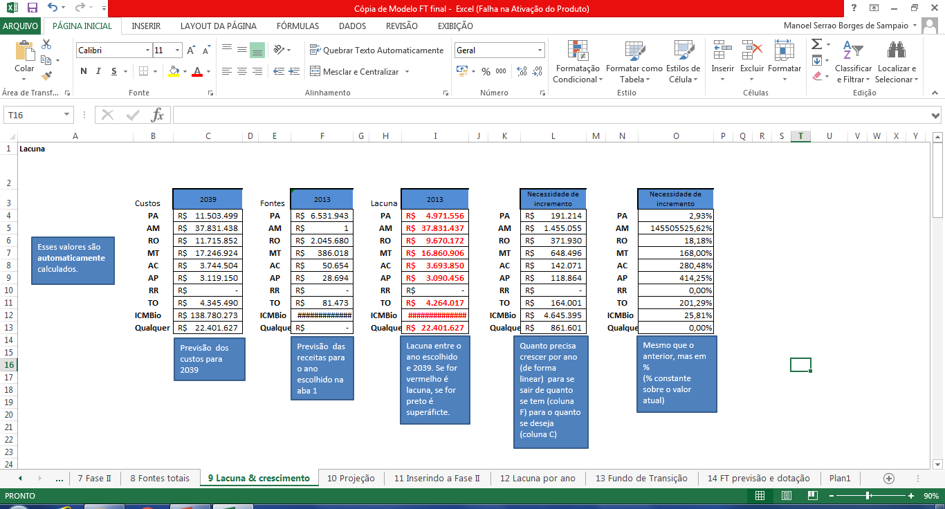Increase decimal places
The image size is (945, 509).
[522, 71]
